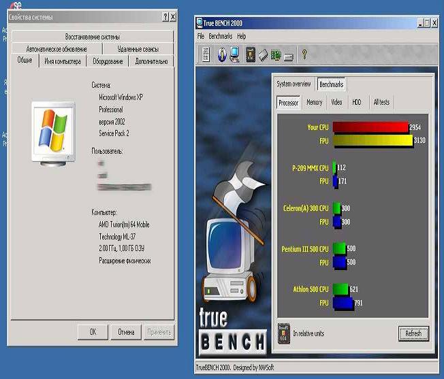This screenshot has height=379, width=444.
Task: Click the yellow key help icon in the toolbar
Action: point(304,54)
